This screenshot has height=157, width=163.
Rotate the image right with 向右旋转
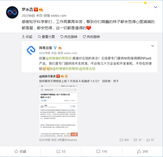(x=91, y=37)
